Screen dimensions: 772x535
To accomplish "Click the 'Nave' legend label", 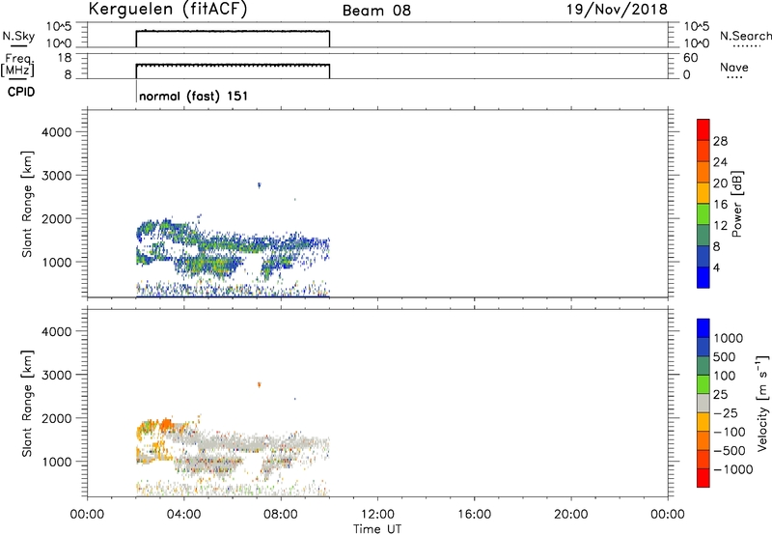I will 734,67.
